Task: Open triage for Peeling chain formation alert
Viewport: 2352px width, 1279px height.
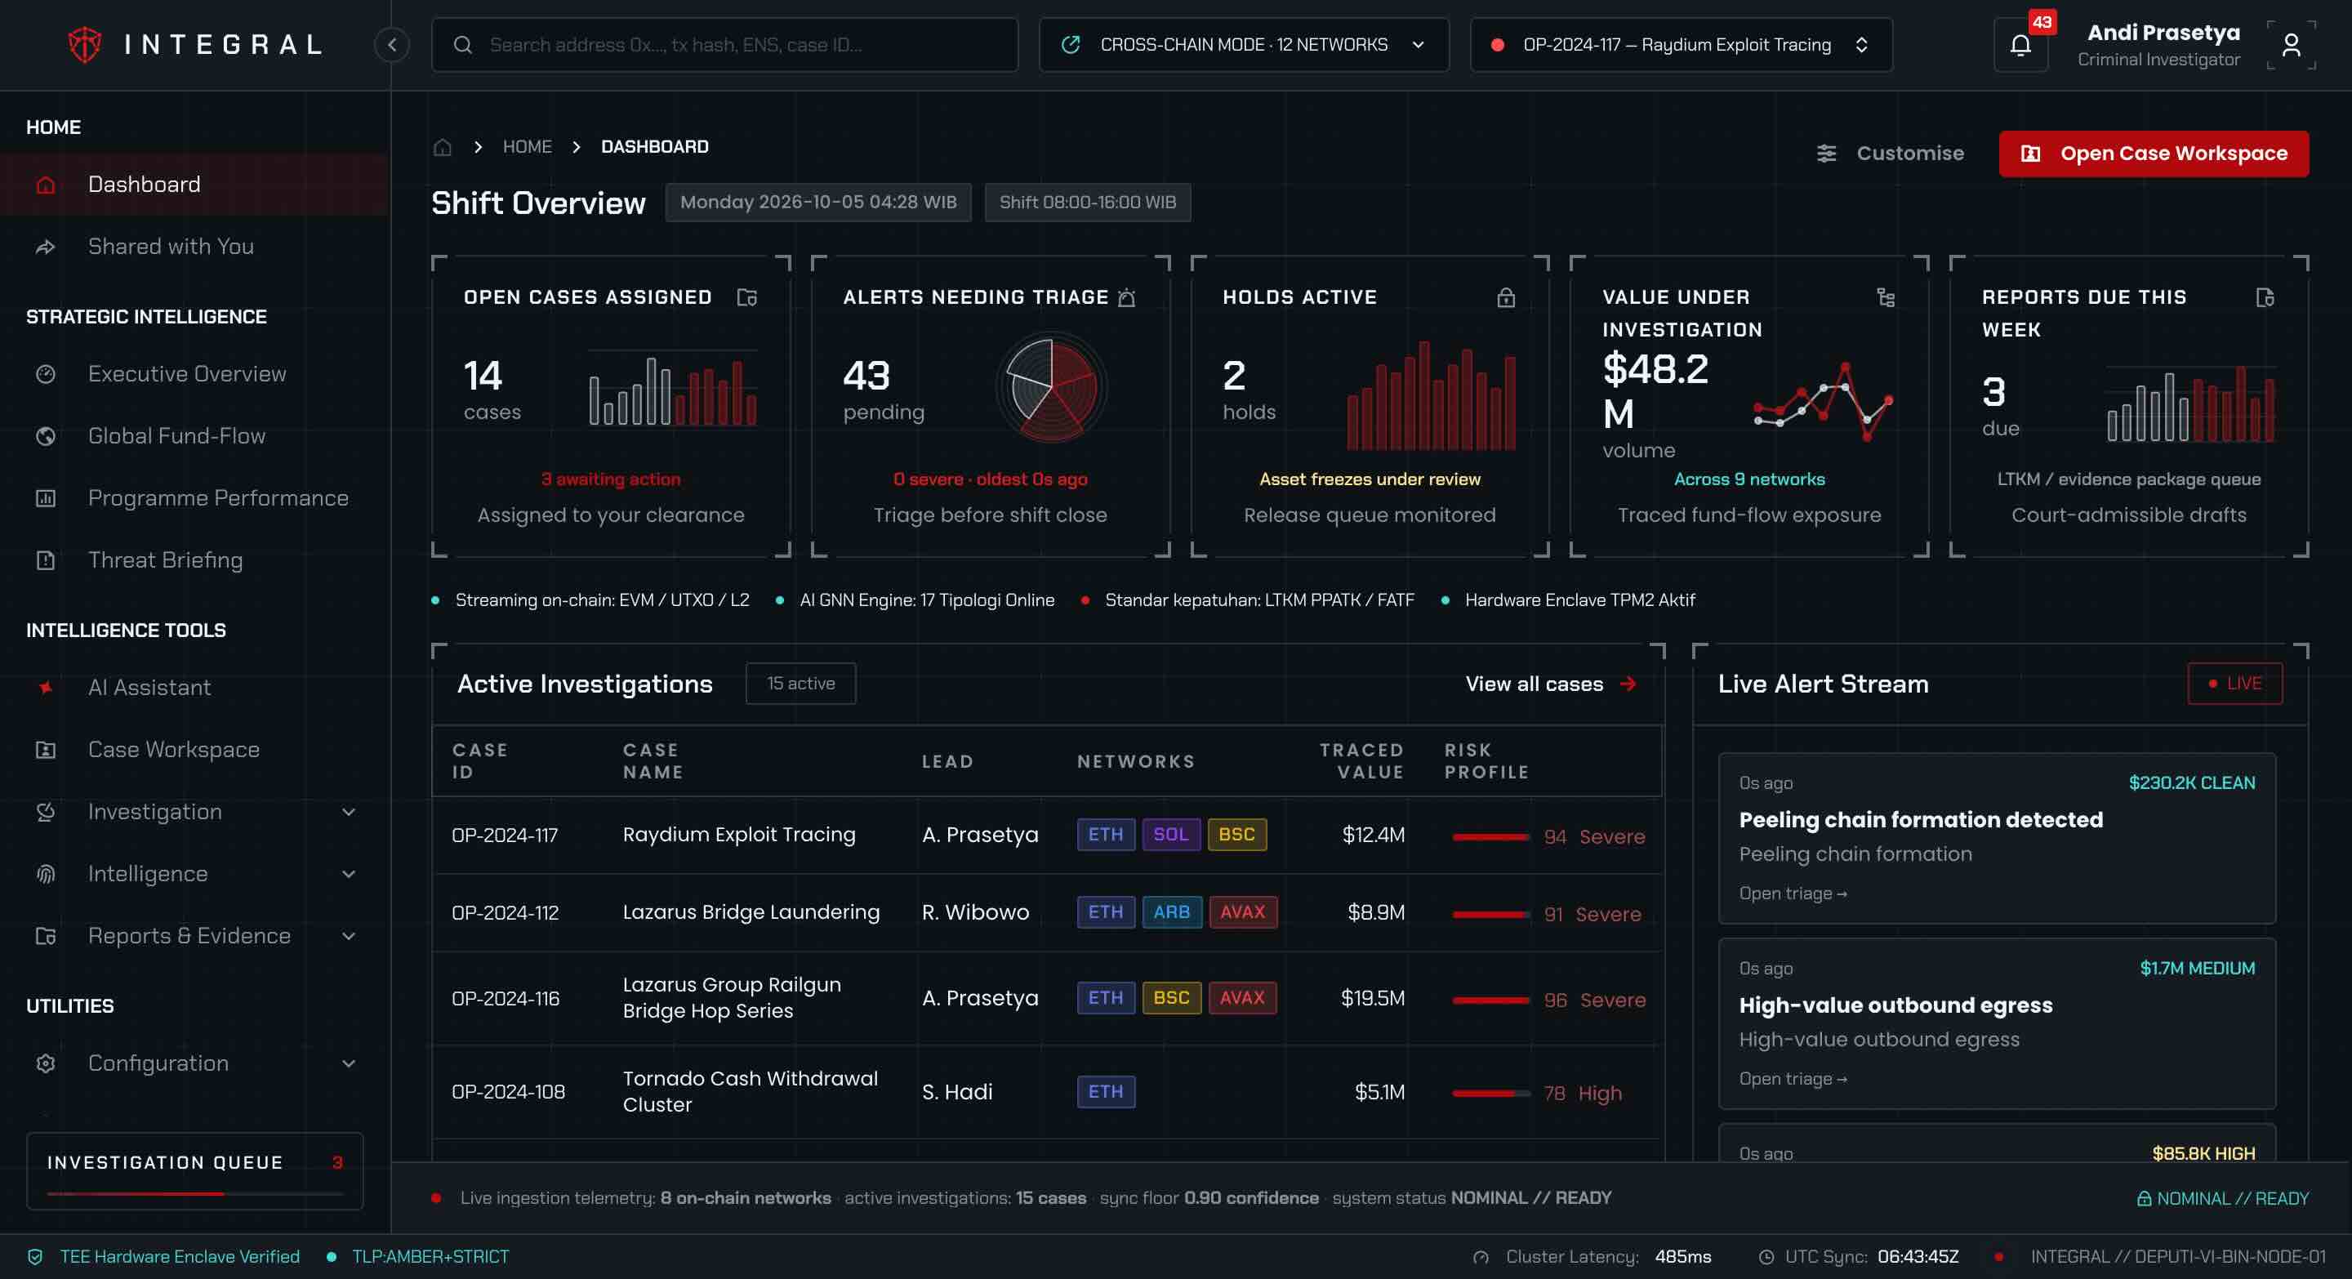Action: click(1793, 894)
